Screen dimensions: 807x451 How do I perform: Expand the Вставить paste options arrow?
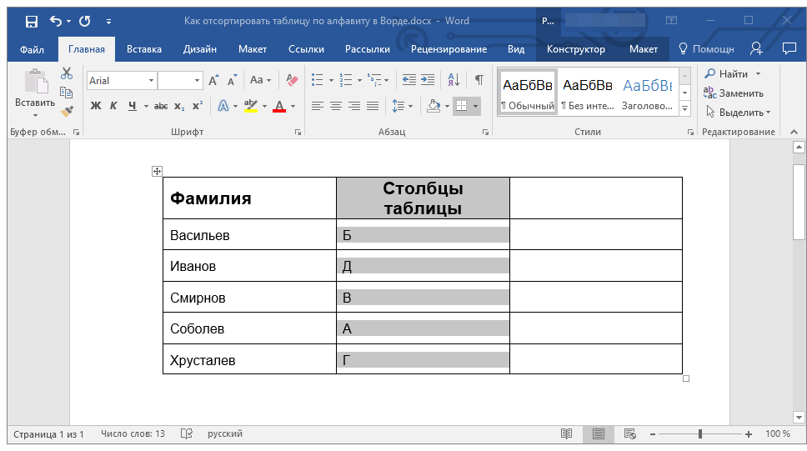tap(35, 115)
